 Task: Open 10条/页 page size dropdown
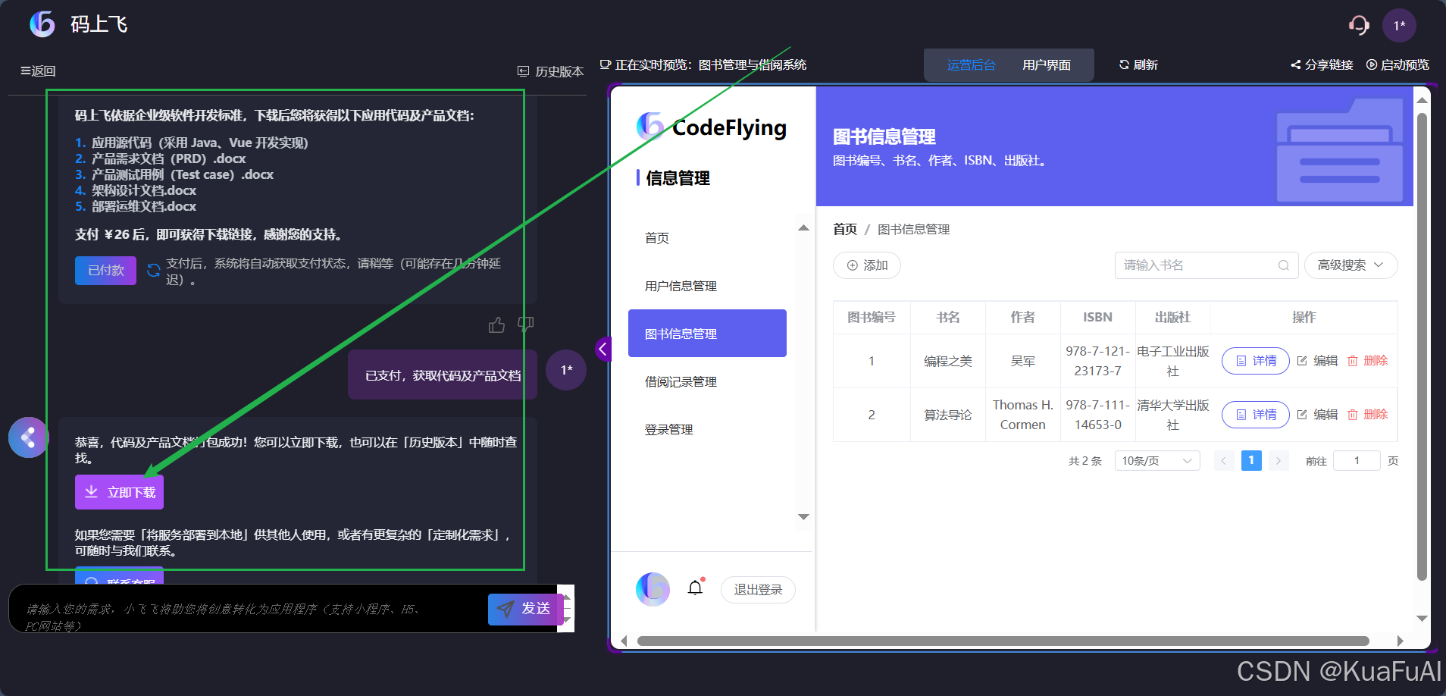[x=1156, y=461]
